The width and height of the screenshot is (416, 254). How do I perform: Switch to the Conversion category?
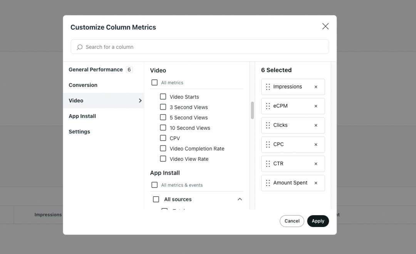click(x=83, y=85)
